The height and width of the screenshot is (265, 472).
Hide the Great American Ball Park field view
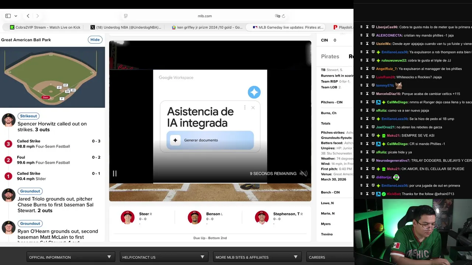(95, 40)
